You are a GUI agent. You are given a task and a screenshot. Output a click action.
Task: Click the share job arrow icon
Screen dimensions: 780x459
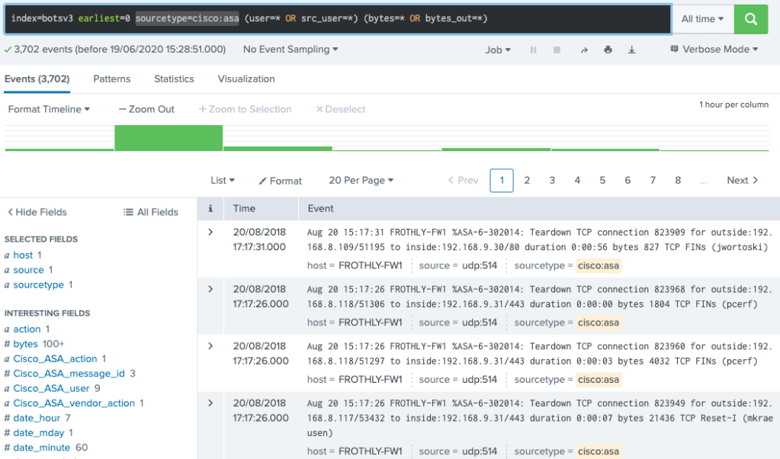click(584, 50)
